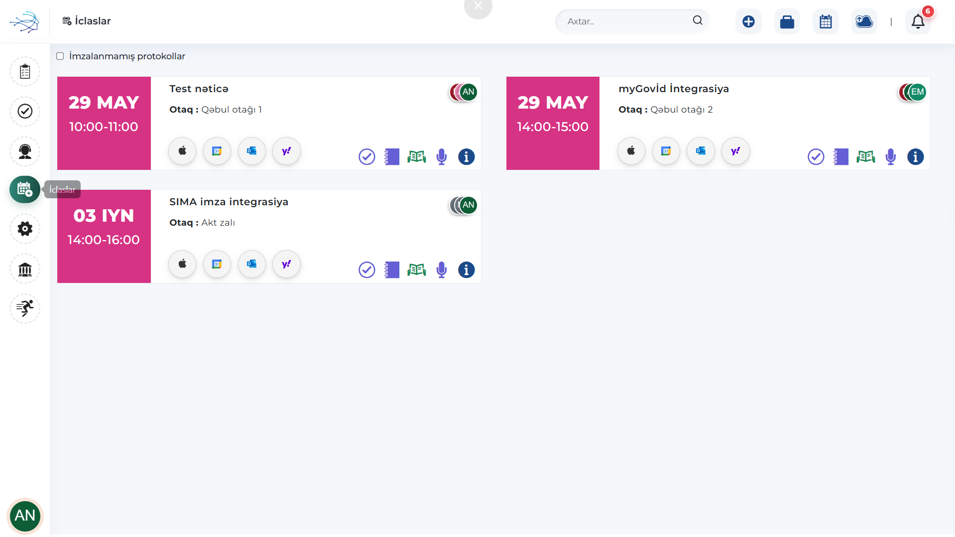
Task: Open green book icon on SIMA imza card
Action: (x=417, y=270)
